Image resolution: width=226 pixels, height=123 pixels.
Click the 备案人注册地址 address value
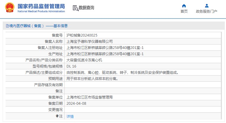[105, 48]
